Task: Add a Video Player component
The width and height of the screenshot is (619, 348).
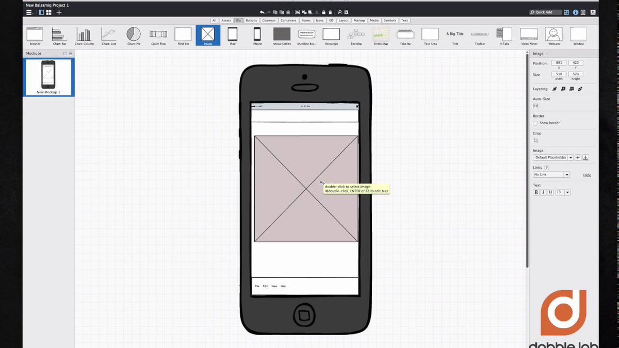Action: point(529,36)
